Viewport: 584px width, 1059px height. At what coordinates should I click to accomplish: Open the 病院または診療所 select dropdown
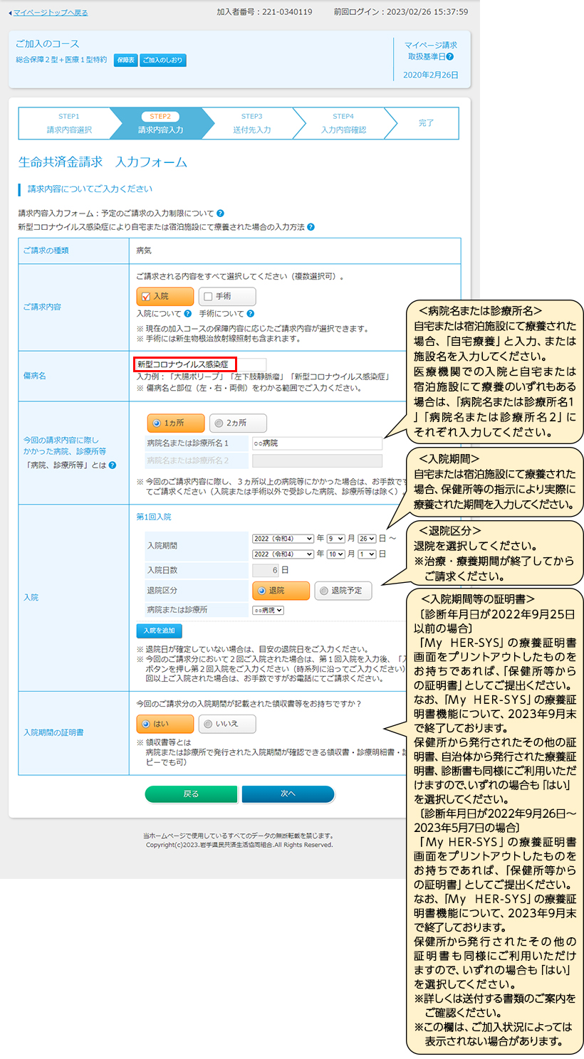[268, 610]
